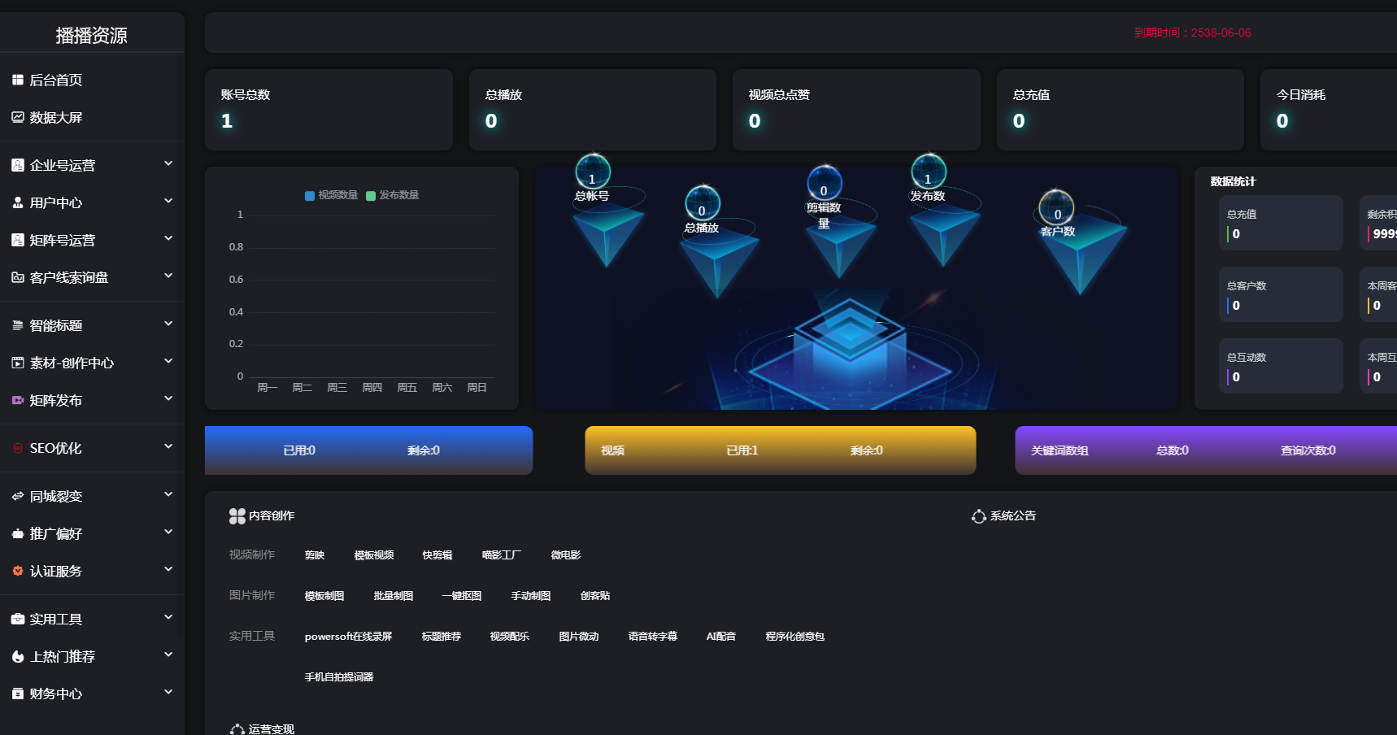Viewport: 1397px width, 735px height.
Task: Click the 发布数 globe in the 3D panel
Action: pos(929,172)
